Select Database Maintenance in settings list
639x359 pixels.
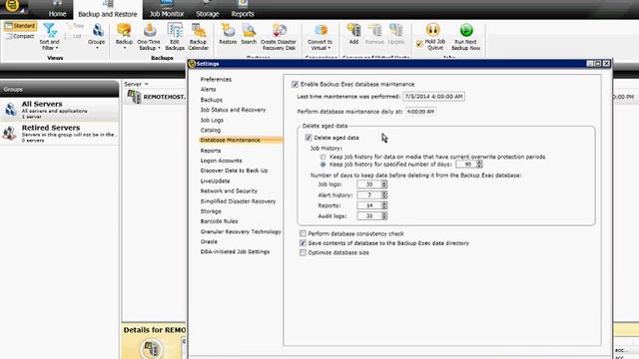click(240, 140)
